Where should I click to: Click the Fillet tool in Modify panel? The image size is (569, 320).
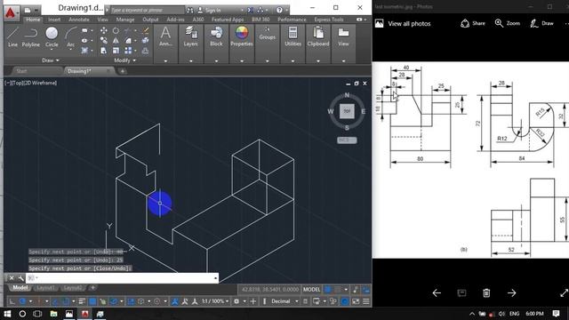point(128,41)
